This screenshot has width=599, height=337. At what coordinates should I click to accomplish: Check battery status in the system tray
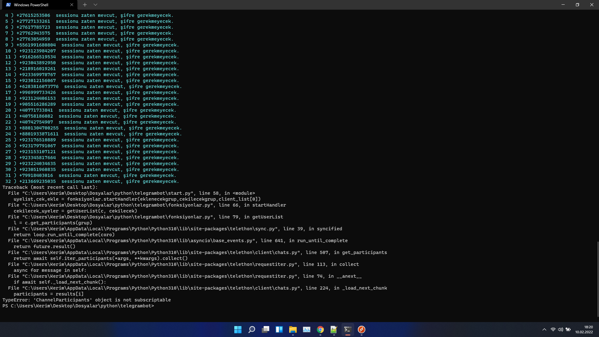tap(568, 329)
